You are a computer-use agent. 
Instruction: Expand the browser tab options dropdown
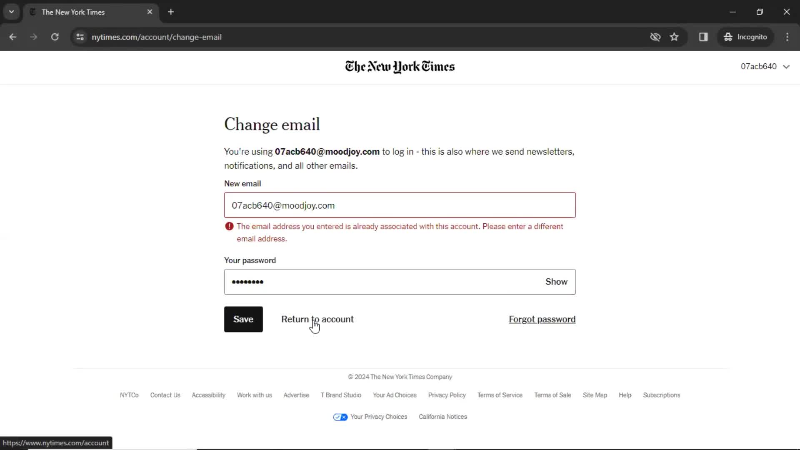(x=12, y=12)
